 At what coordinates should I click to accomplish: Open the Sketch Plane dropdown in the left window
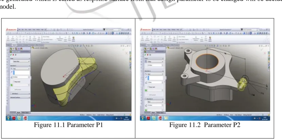point(21,61)
